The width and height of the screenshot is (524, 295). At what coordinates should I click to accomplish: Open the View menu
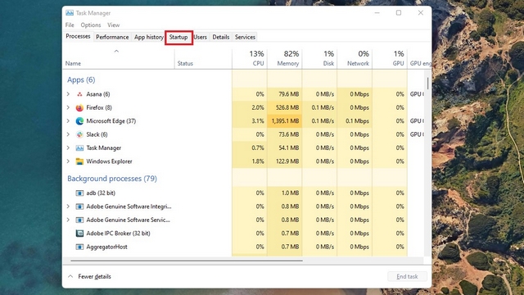[113, 25]
